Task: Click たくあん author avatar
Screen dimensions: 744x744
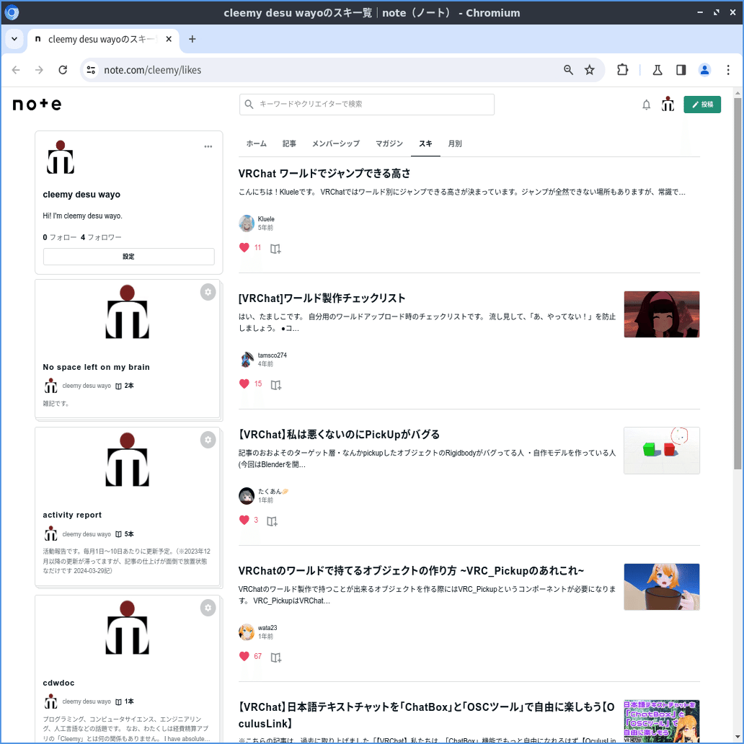Action: [x=247, y=495]
